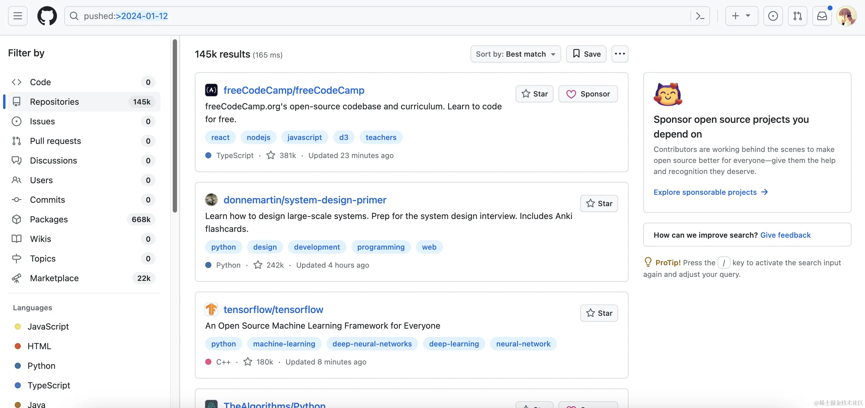Sponsor the freeCodeCamp repository
Screen dimensions: 865x408
588,94
